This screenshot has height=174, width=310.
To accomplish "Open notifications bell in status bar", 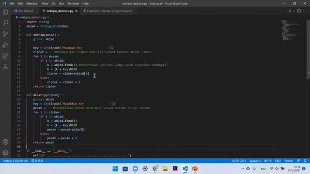I will click(x=305, y=161).
